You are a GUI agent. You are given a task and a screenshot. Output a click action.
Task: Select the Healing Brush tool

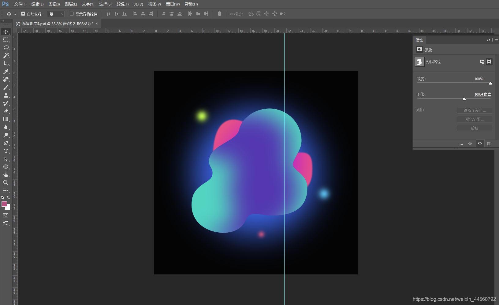(x=6, y=79)
